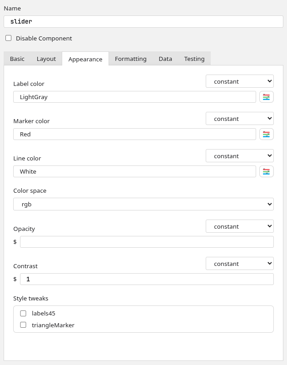Click the Marker color field Red
Image resolution: width=287 pixels, height=365 pixels.
(134, 134)
